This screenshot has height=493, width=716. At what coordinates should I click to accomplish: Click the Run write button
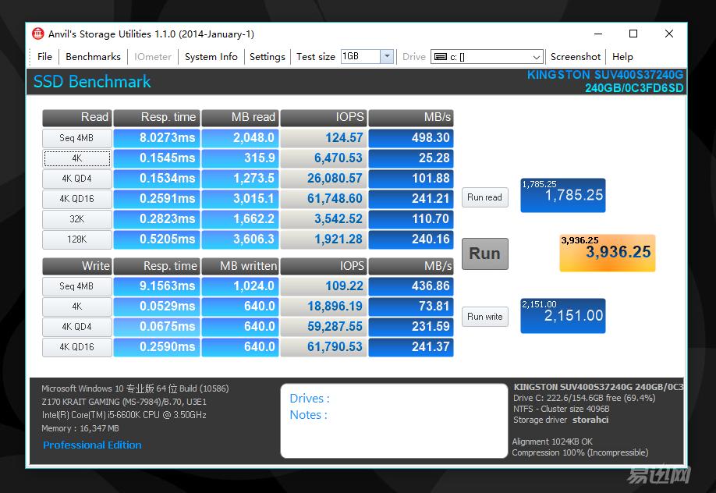[x=484, y=317]
